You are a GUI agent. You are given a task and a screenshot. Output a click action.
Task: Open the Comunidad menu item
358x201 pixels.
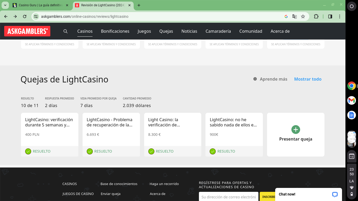click(x=251, y=31)
